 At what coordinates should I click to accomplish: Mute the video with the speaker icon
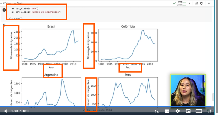coord(6,111)
